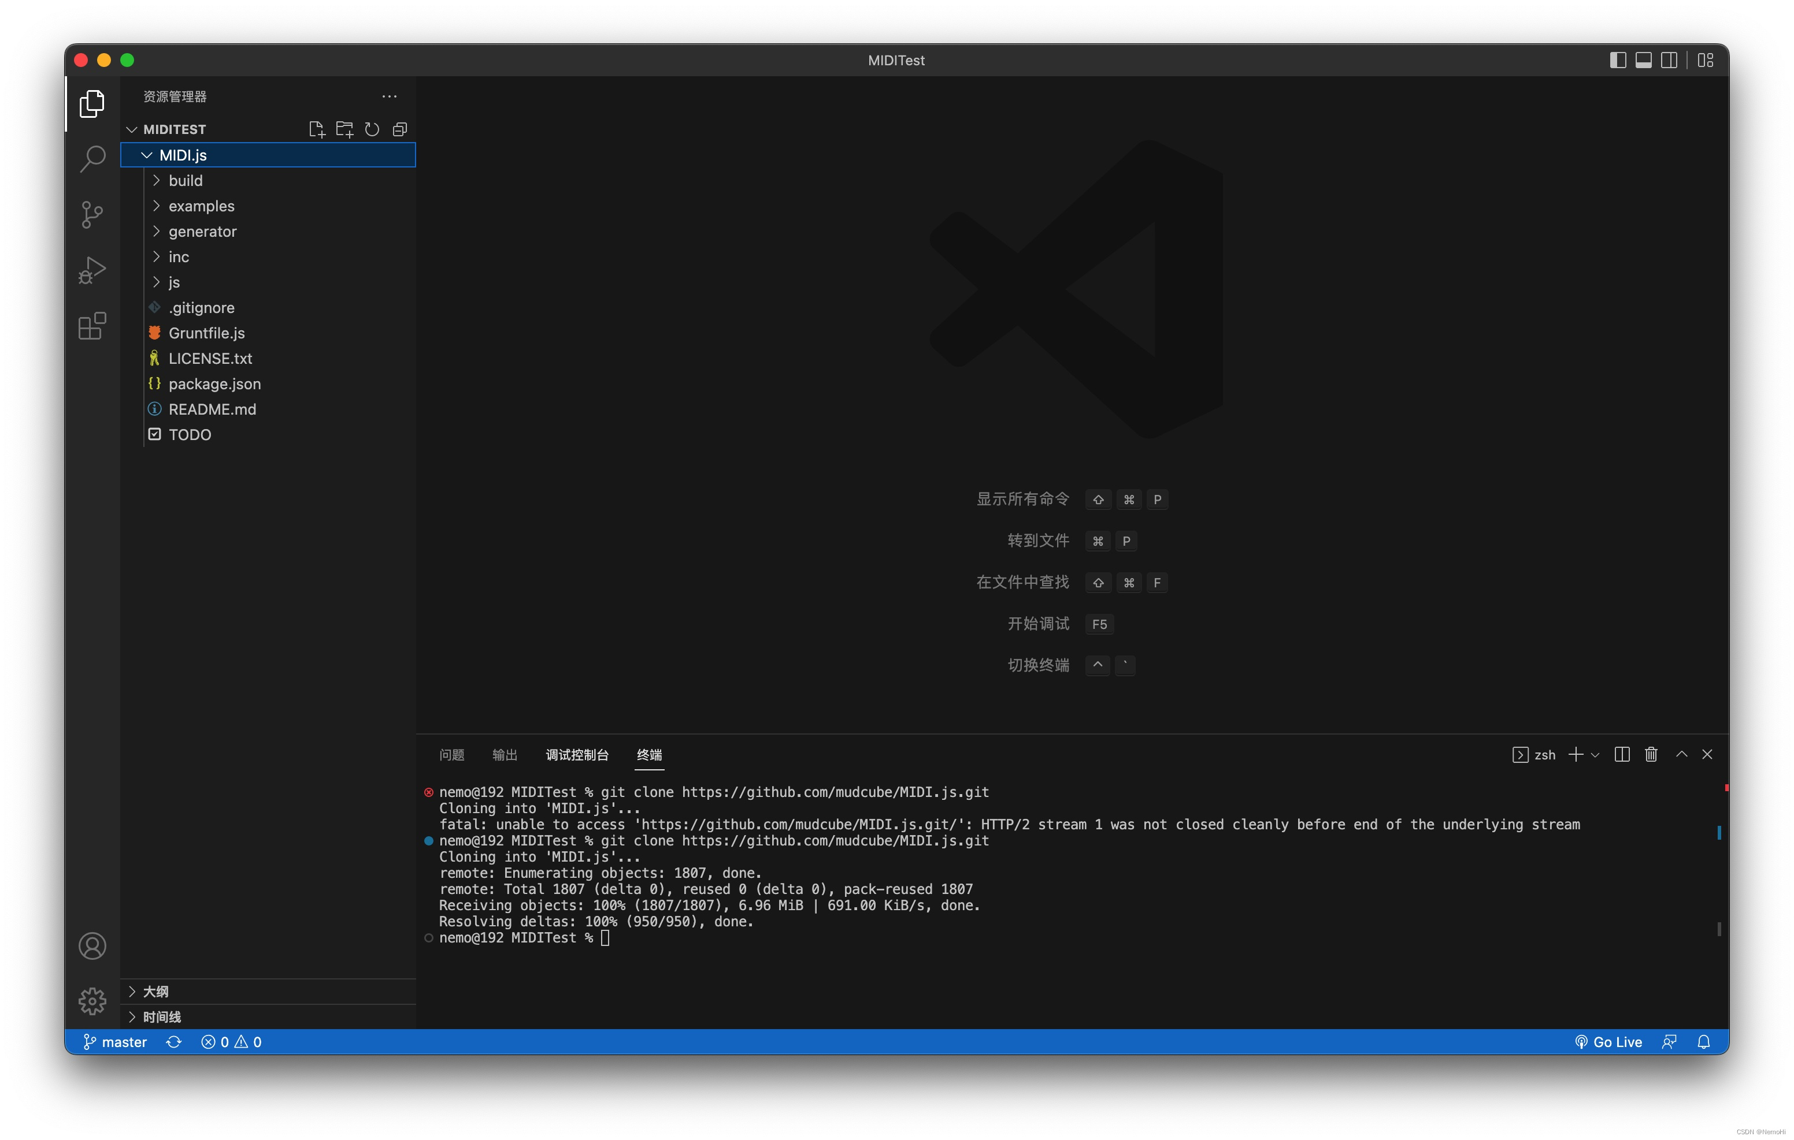Open the Search view in the activity bar
Viewport: 1794px width, 1140px height.
click(x=92, y=159)
